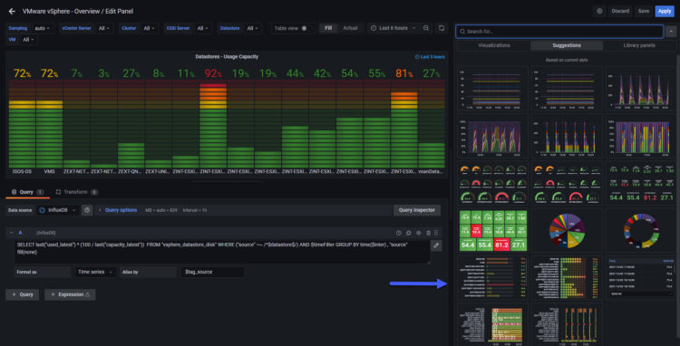Open data source help icon next to InfluxDB

point(87,210)
